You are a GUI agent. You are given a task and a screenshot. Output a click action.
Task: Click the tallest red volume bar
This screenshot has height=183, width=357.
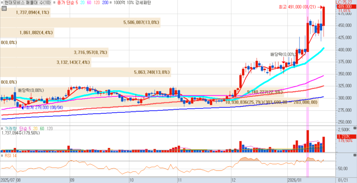[307, 141]
